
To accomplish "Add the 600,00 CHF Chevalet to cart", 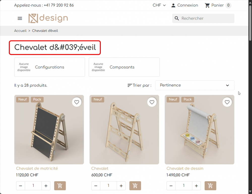I will point(135,186).
